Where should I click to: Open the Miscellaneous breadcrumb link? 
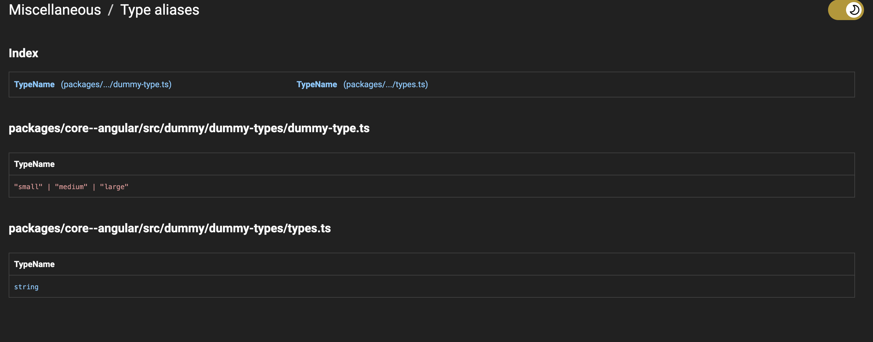[55, 10]
